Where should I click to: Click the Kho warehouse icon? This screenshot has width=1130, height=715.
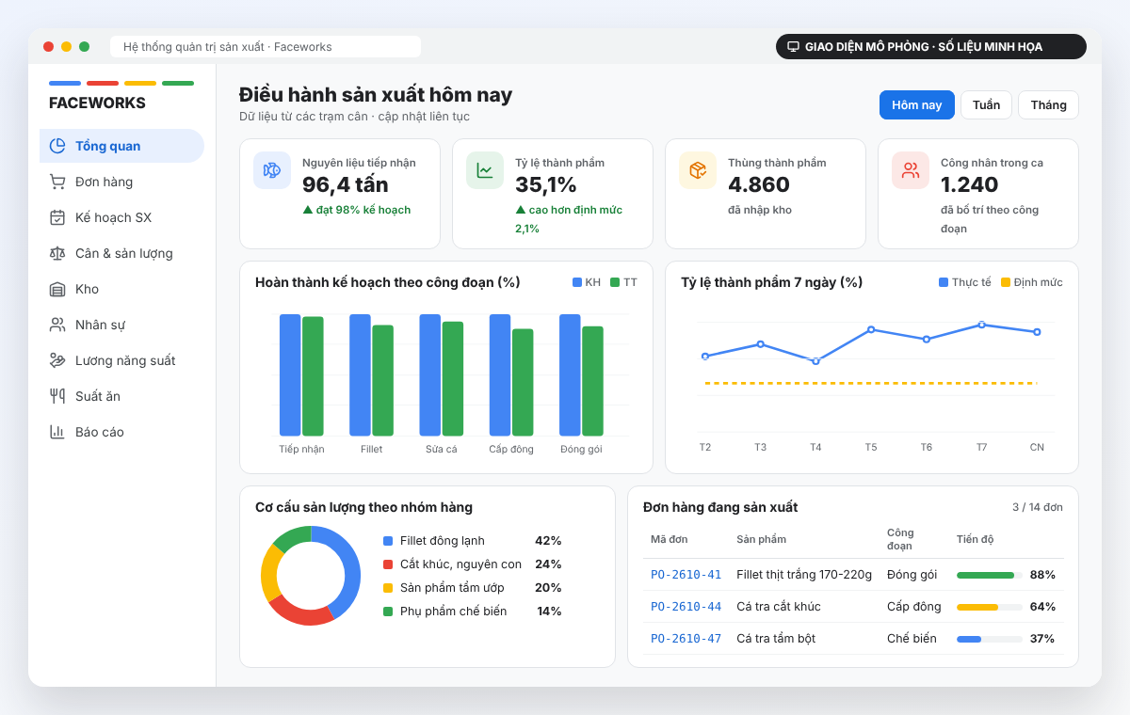pyautogui.click(x=57, y=289)
